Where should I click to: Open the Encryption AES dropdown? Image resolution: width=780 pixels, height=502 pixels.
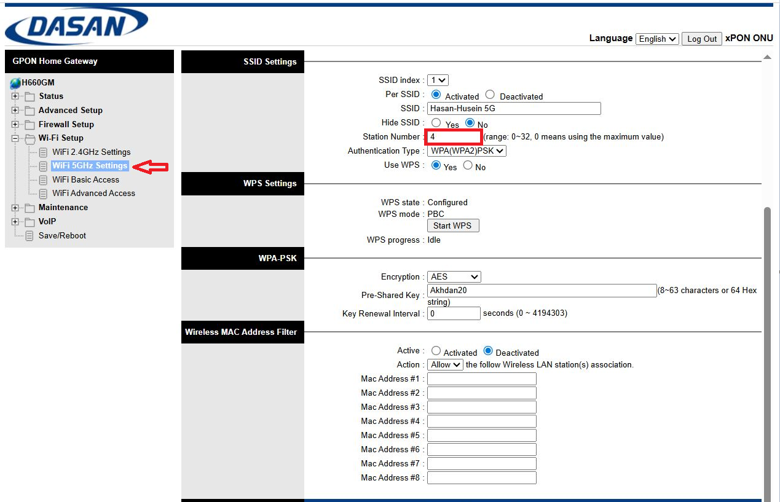[x=454, y=277]
